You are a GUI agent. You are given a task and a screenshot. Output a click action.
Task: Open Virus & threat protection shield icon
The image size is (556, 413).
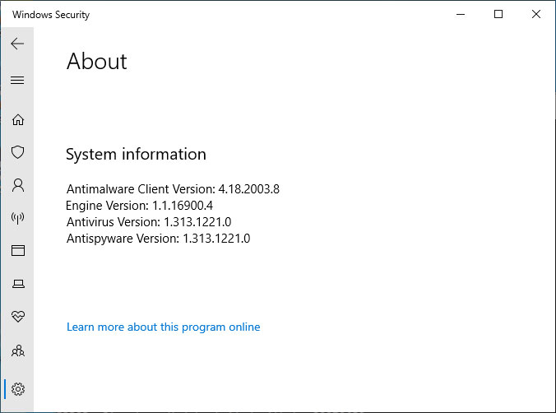coord(18,152)
